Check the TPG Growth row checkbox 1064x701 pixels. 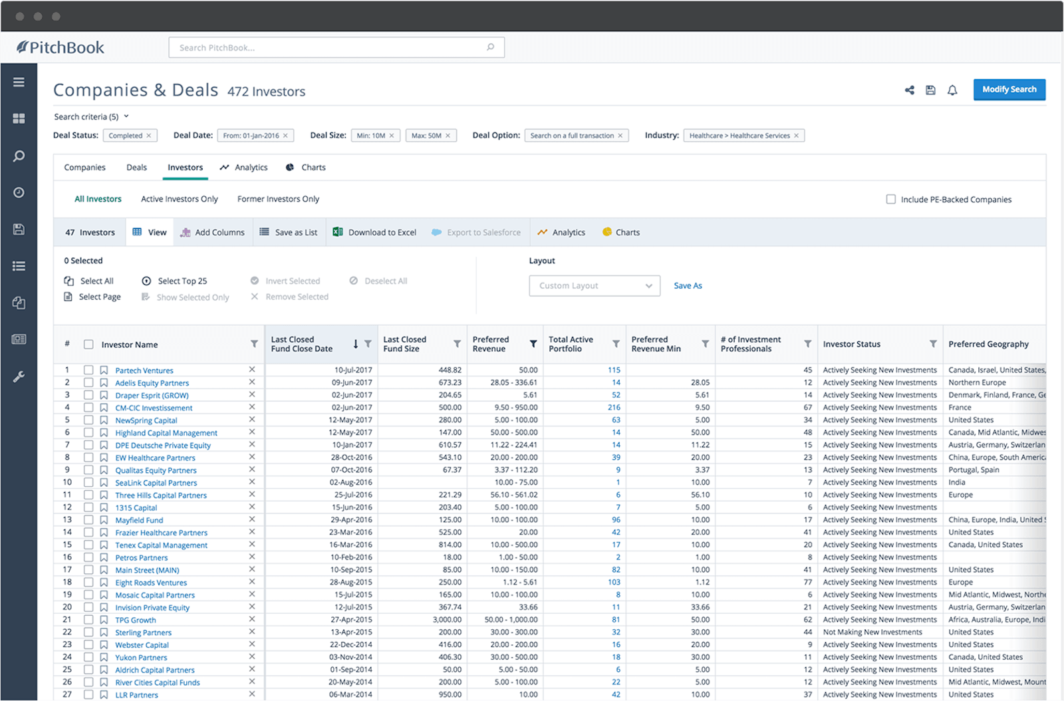88,620
